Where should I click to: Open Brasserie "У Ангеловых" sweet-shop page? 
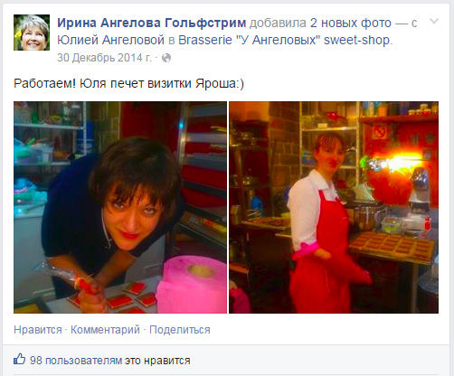point(285,40)
